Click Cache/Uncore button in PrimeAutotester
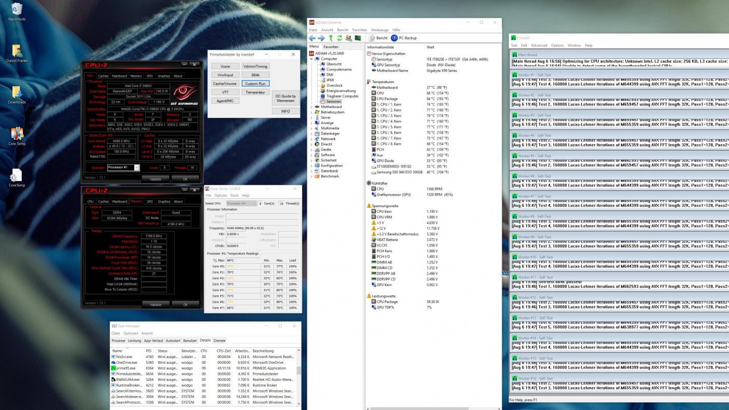This screenshot has width=729, height=410. coord(225,84)
